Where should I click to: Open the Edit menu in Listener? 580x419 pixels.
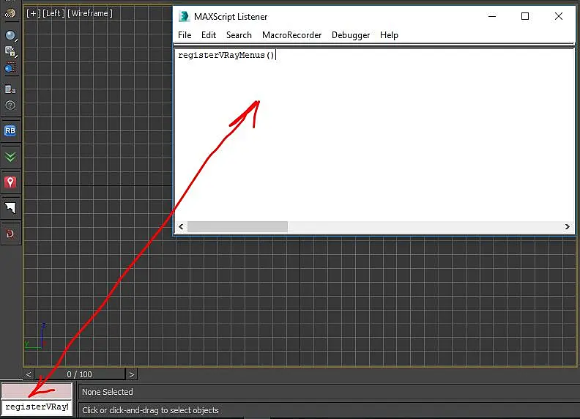pos(209,35)
